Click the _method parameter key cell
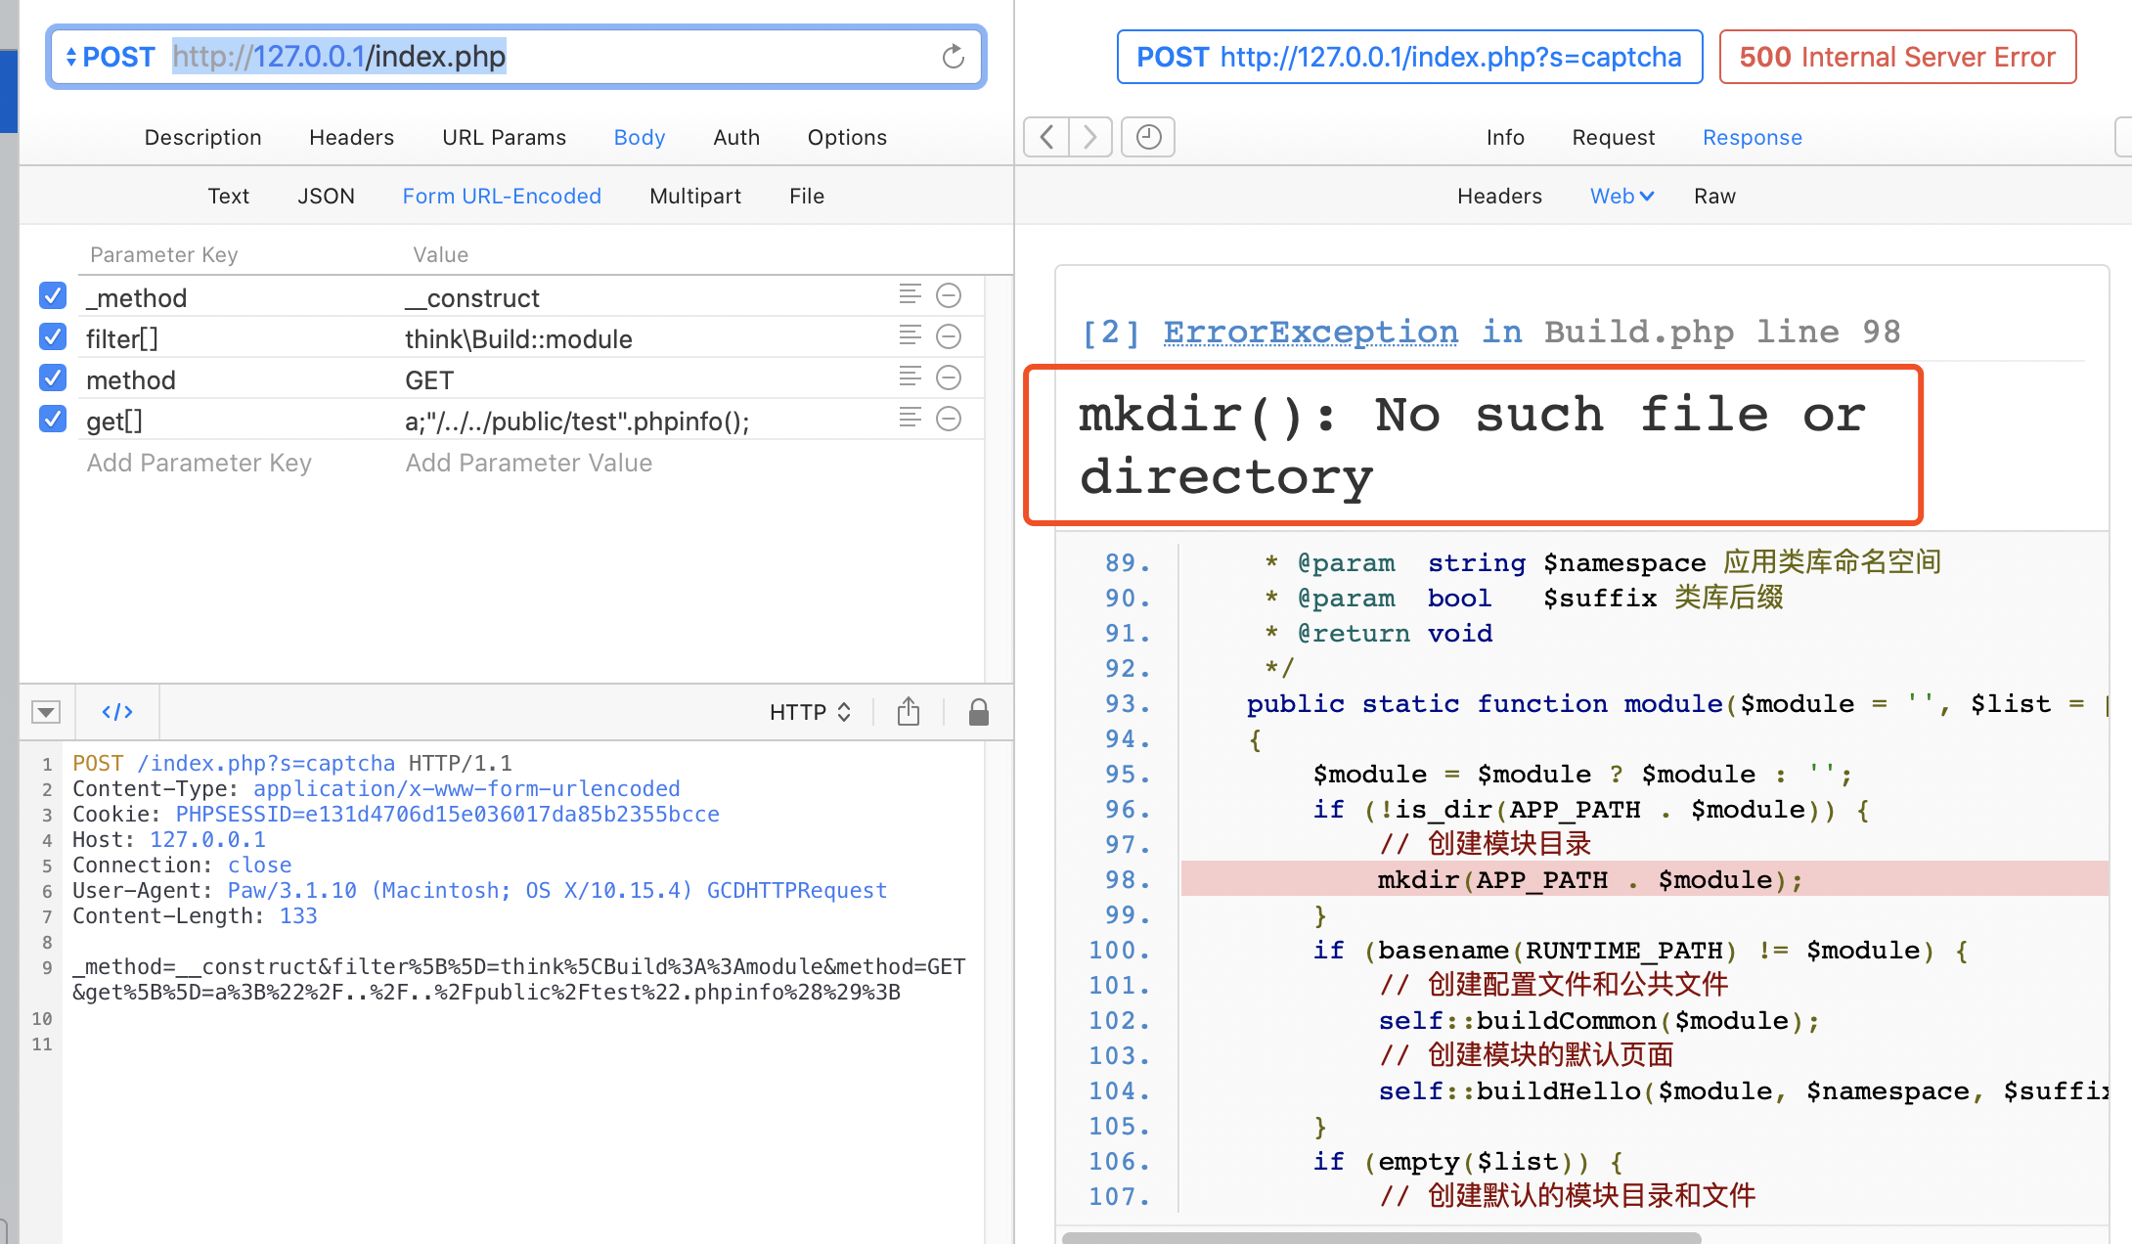The height and width of the screenshot is (1244, 2132). [x=136, y=298]
